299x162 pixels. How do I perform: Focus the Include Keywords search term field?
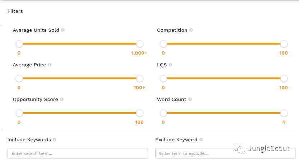pos(77,153)
